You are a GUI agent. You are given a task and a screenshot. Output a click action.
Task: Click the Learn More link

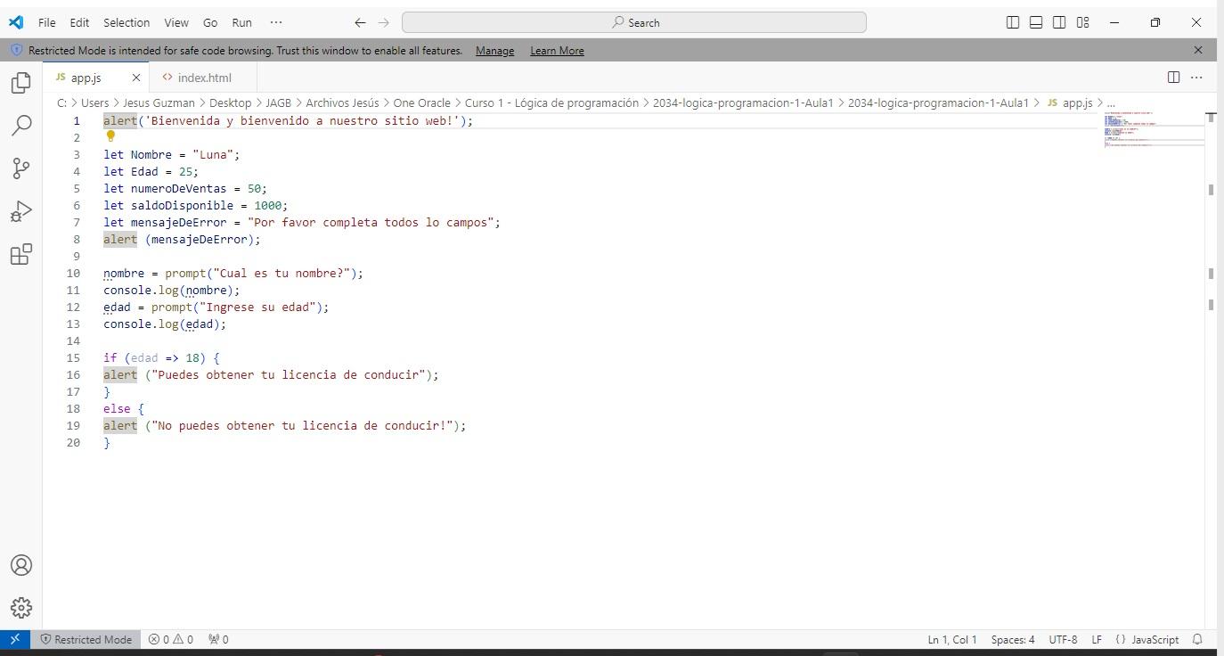557,51
